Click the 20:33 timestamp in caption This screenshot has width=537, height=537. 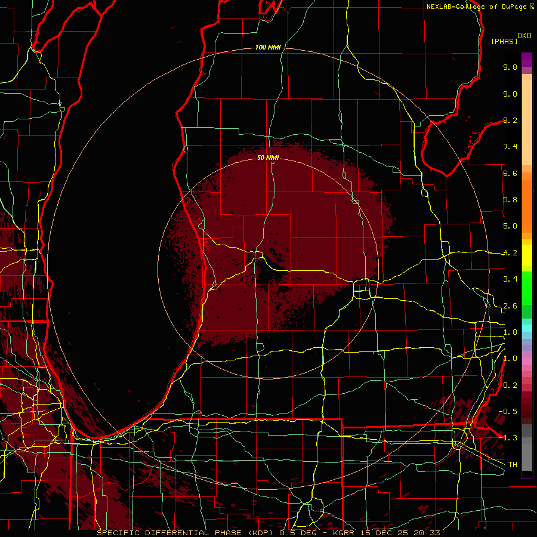point(426,533)
